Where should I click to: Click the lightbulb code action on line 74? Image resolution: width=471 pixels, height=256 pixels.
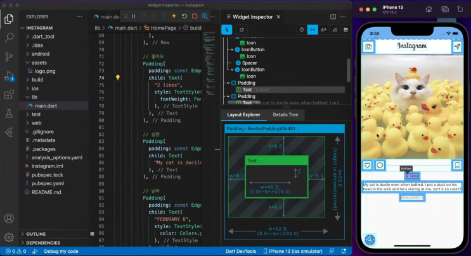click(x=118, y=78)
